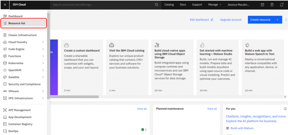
Task: Click the Cloud Foundry icon
Action: (x=5, y=42)
